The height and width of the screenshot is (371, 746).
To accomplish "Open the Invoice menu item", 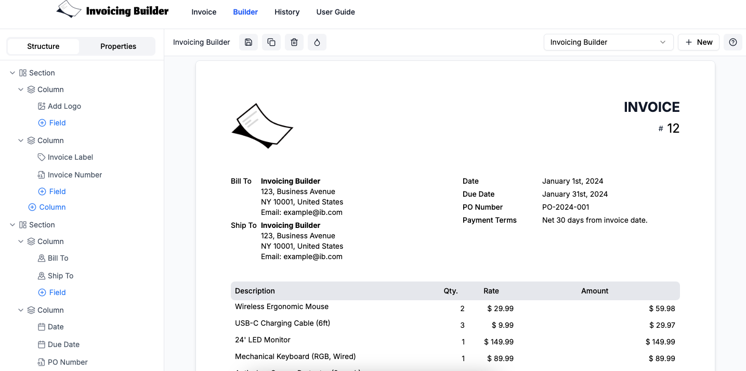I will 204,12.
